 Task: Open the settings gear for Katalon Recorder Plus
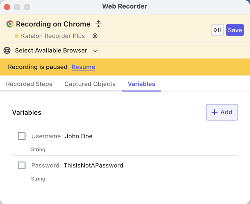[x=95, y=36]
